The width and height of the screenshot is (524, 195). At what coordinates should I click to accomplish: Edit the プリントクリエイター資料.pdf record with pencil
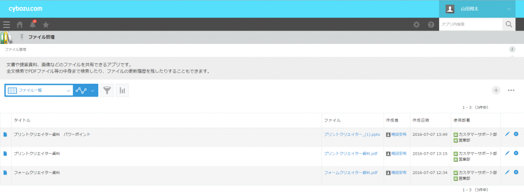507,153
